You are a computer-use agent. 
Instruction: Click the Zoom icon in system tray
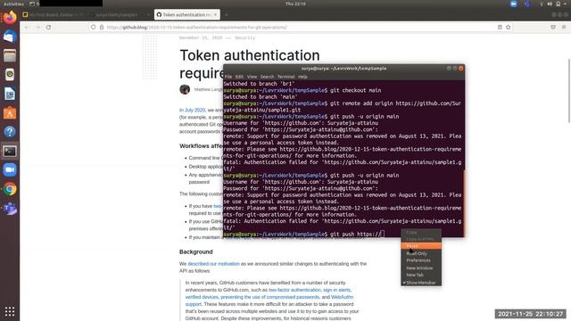click(x=514, y=4)
